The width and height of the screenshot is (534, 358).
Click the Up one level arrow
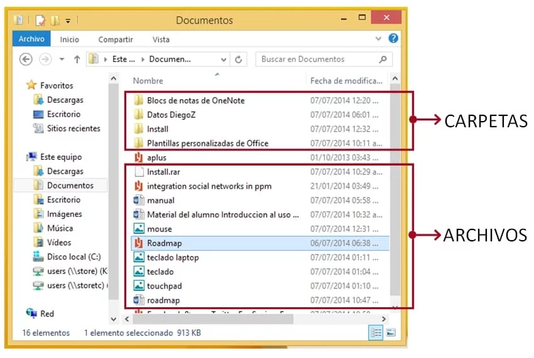(x=77, y=60)
